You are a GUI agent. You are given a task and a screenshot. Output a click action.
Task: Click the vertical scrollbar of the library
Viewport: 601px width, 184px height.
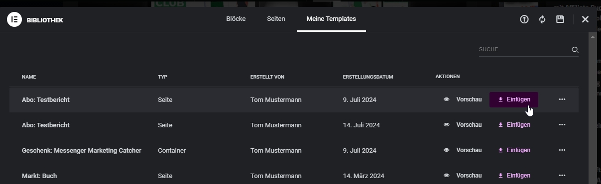(x=593, y=108)
